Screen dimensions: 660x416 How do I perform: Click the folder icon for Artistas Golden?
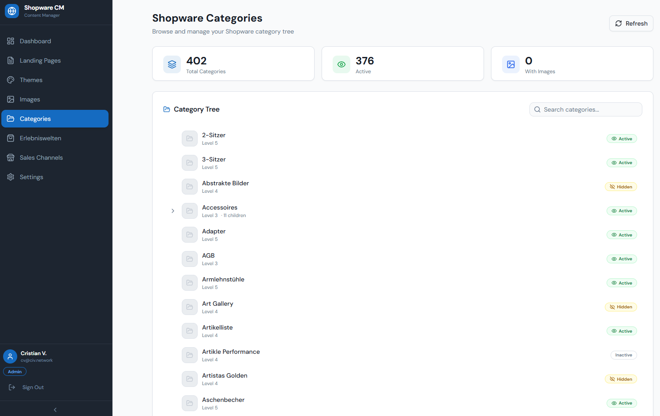(x=190, y=379)
